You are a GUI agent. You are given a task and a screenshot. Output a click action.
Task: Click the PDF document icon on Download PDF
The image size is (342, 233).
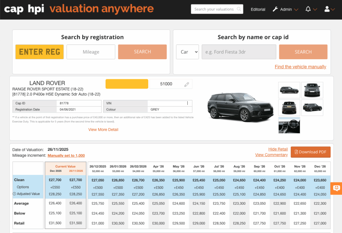296,152
